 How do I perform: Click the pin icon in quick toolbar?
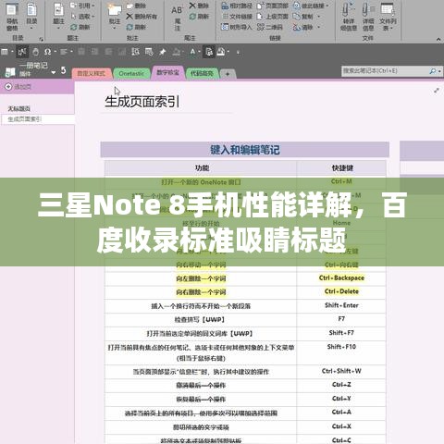[x=163, y=52]
